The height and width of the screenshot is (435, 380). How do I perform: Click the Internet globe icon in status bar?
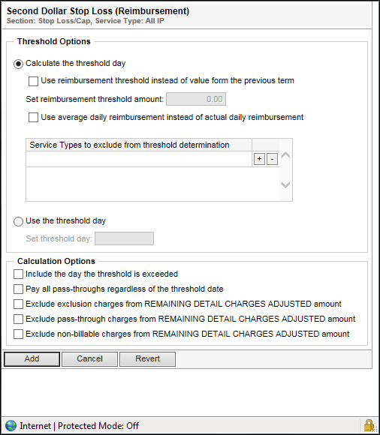pyautogui.click(x=11, y=425)
